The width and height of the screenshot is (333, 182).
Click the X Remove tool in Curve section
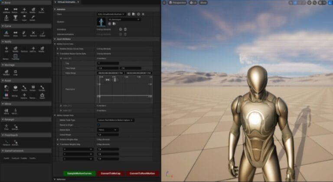(33, 33)
